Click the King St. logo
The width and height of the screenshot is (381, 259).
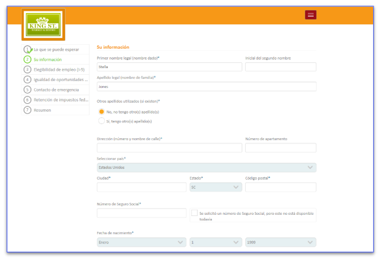tap(44, 25)
